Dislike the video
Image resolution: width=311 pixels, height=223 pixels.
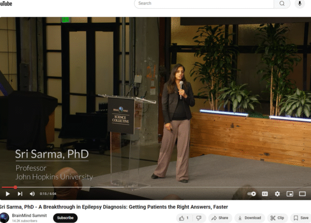199,218
